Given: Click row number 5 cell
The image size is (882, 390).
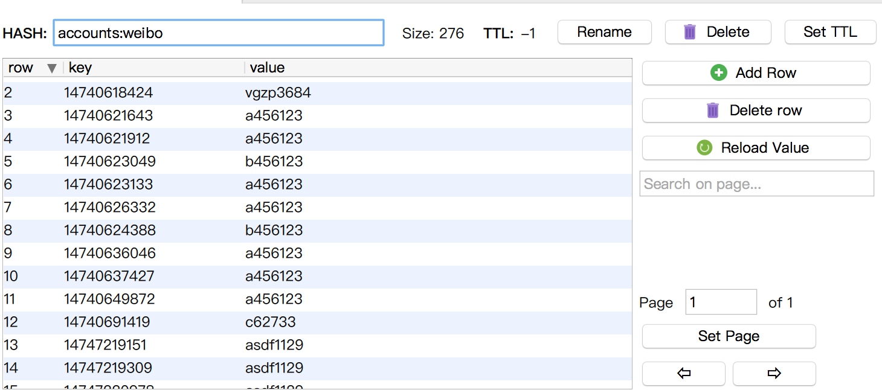Looking at the screenshot, I should [8, 162].
